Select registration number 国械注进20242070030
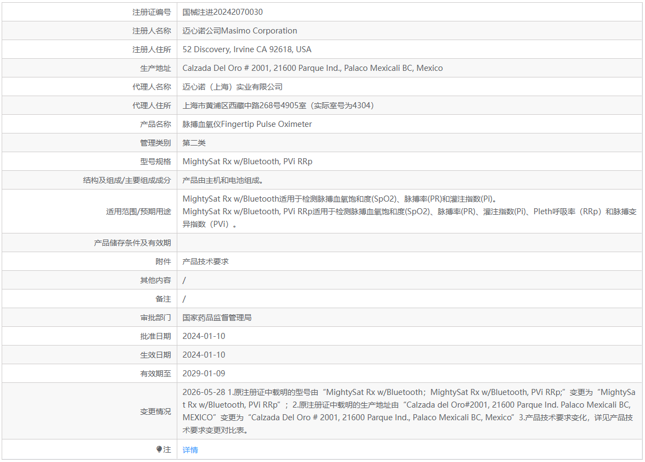This screenshot has height=462, width=645. click(x=222, y=12)
